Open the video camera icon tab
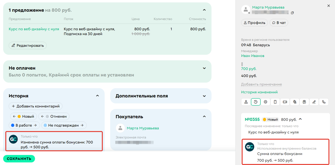Image resolution: width=335 pixels, height=165 pixels. 285,102
